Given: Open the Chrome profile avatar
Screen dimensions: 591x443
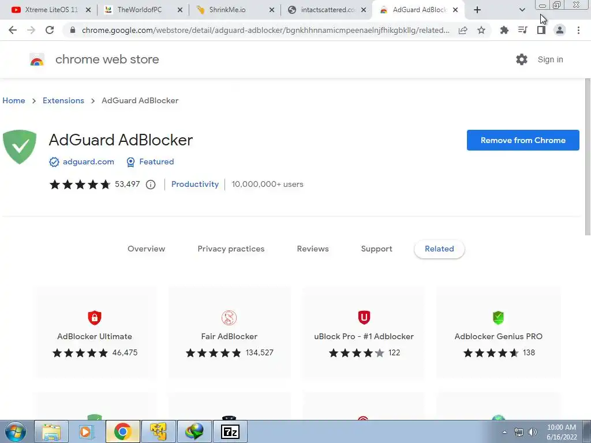Looking at the screenshot, I should pos(560,30).
